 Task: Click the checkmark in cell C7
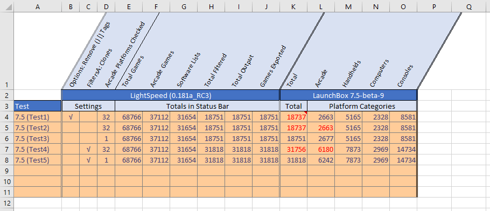88,150
